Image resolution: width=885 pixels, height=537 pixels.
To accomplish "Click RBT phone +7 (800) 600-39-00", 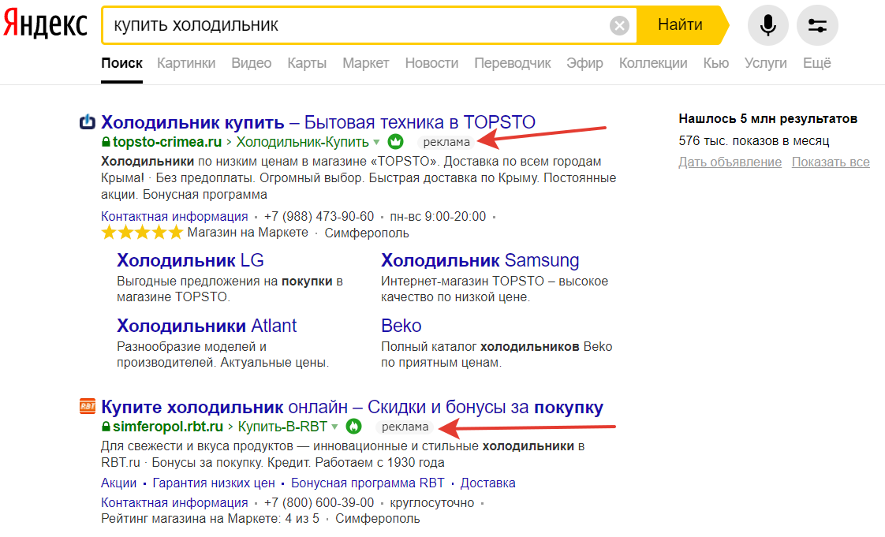I will (x=319, y=502).
